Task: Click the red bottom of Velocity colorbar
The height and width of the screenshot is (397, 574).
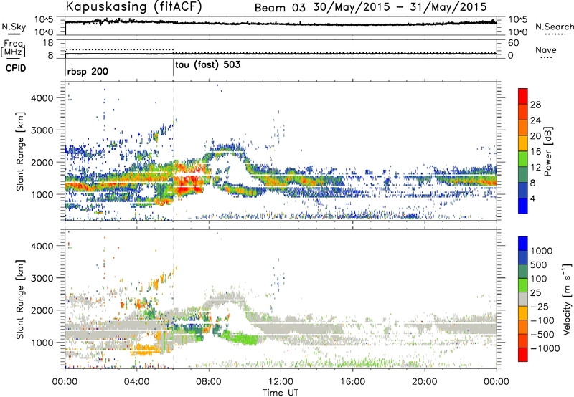Action: click(523, 355)
